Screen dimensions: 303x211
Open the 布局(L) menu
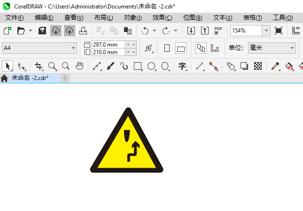click(x=103, y=18)
